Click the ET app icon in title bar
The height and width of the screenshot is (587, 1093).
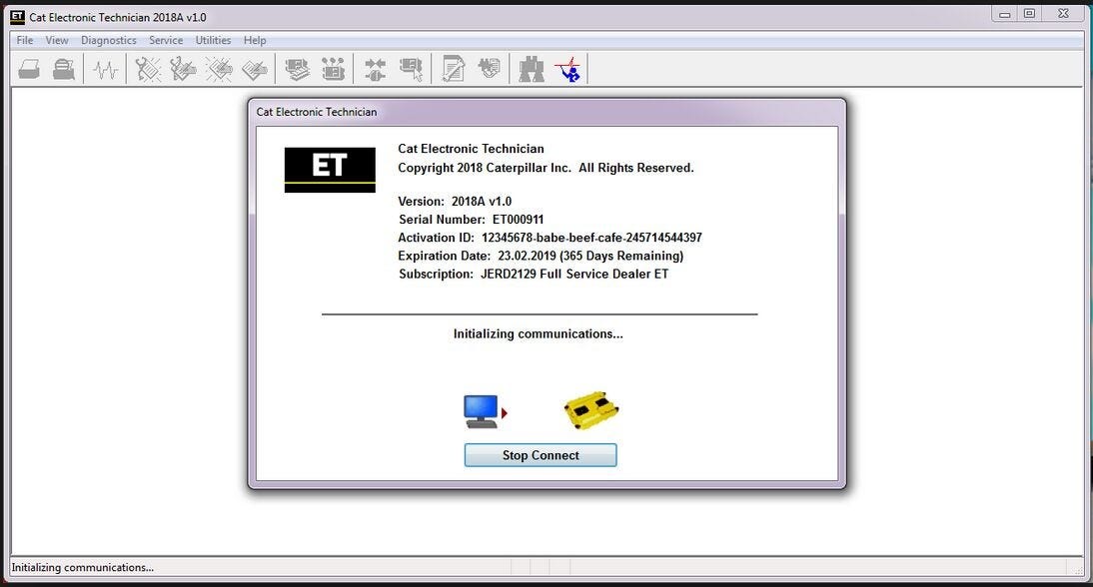17,17
